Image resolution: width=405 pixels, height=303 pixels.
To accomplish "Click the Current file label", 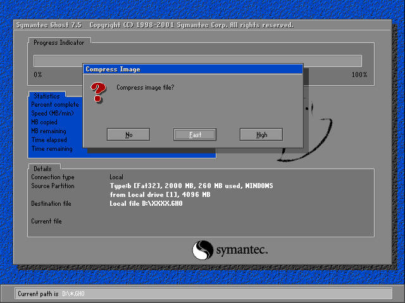I will click(x=46, y=221).
